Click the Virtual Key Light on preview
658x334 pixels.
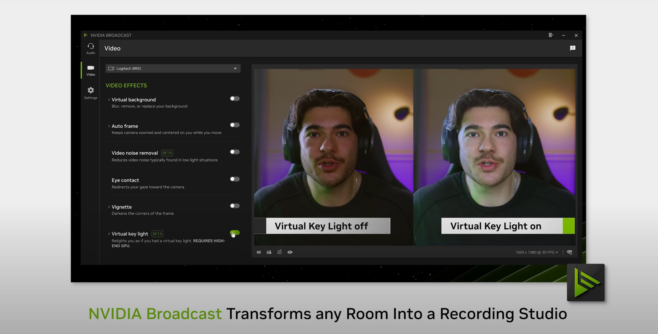495,157
